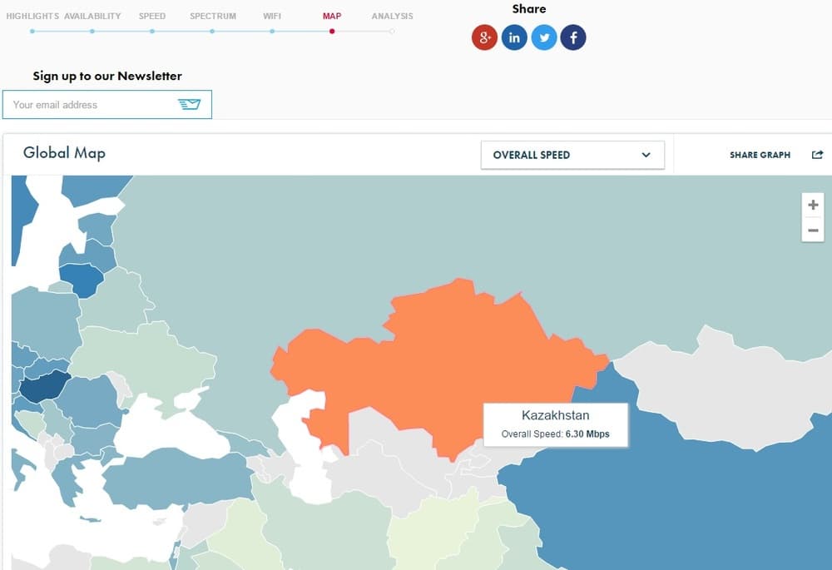Open the Overall Speed dropdown

[x=572, y=155]
